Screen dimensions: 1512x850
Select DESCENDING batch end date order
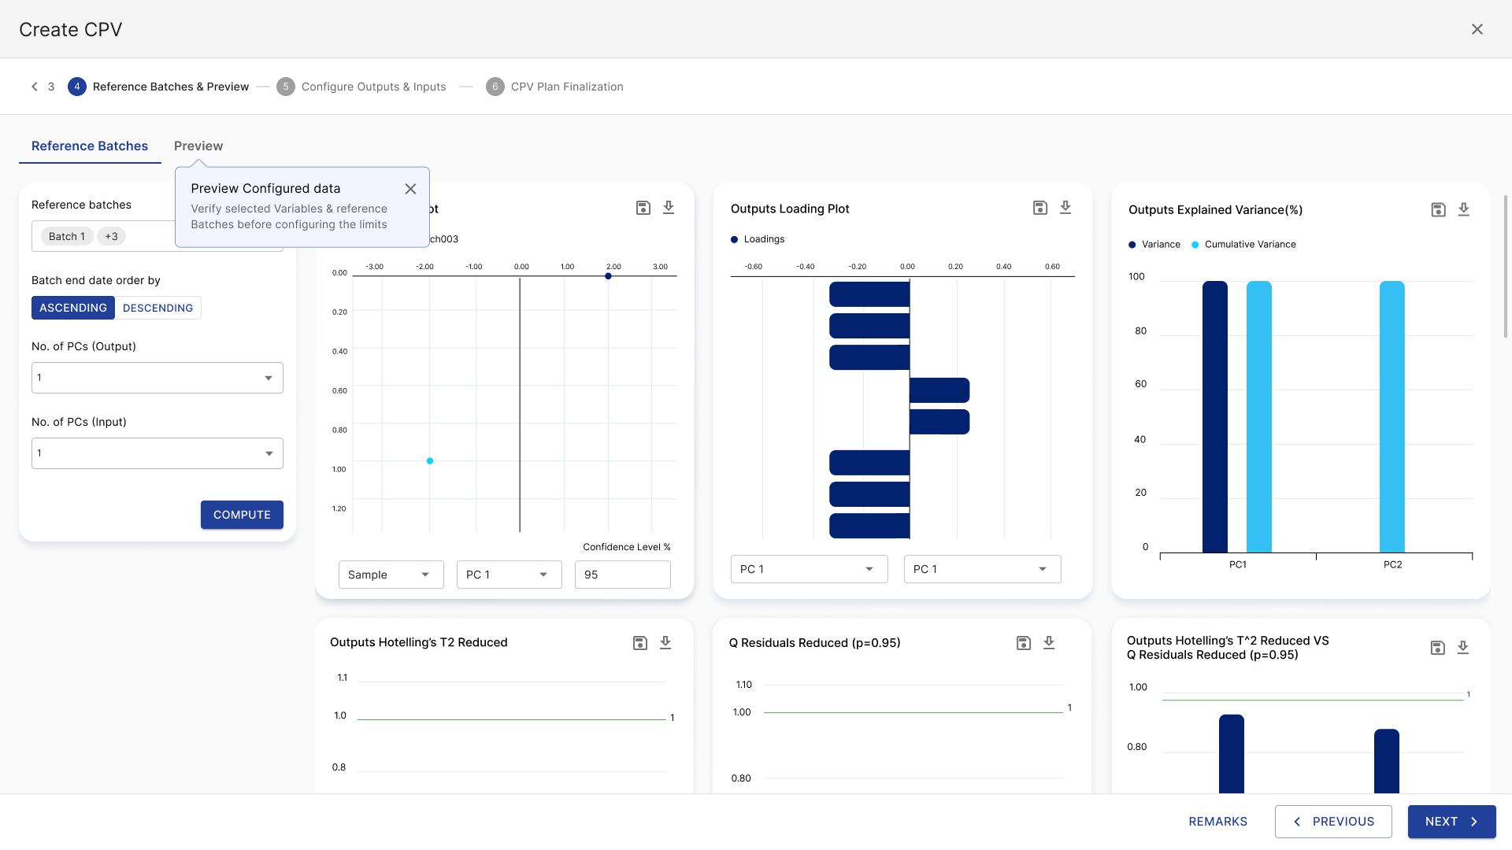click(x=157, y=308)
